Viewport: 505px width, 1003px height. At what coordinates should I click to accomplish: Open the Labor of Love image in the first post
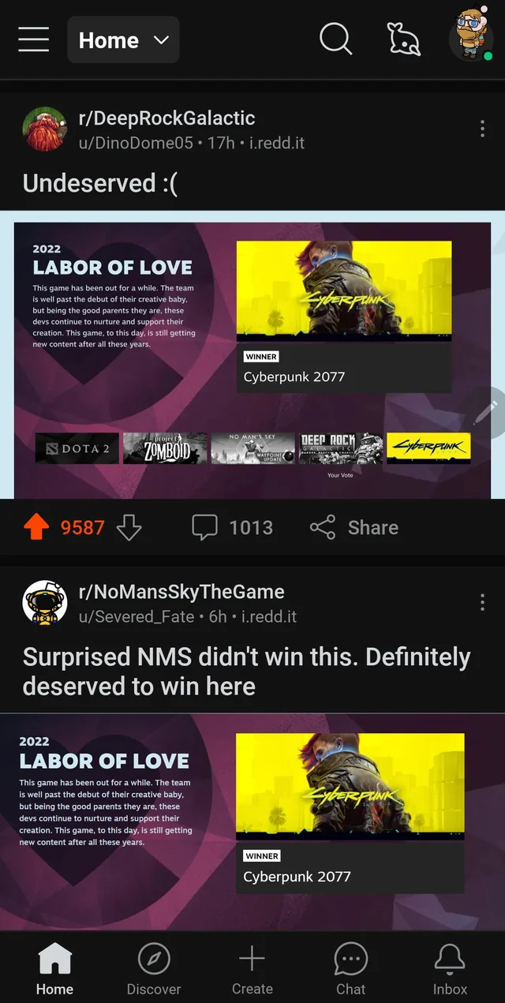(x=252, y=360)
